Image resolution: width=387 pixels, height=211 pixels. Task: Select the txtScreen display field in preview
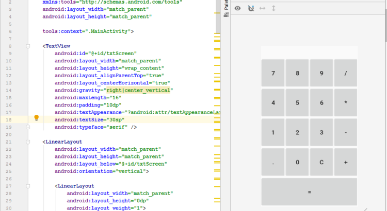pyautogui.click(x=309, y=52)
